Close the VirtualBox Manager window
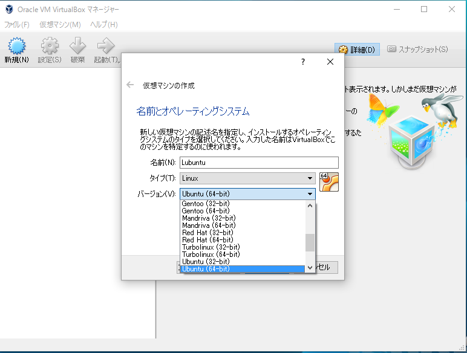Image resolution: width=467 pixels, height=353 pixels. pos(452,9)
